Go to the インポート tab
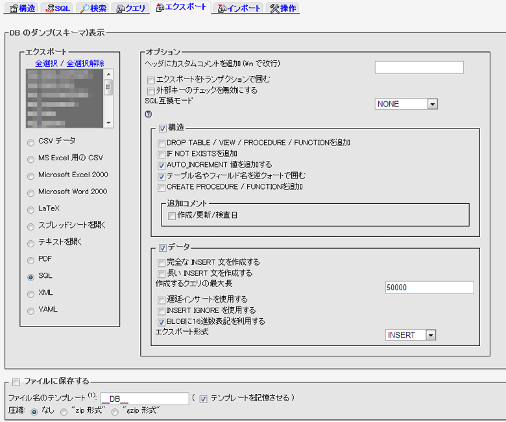 pos(239,8)
